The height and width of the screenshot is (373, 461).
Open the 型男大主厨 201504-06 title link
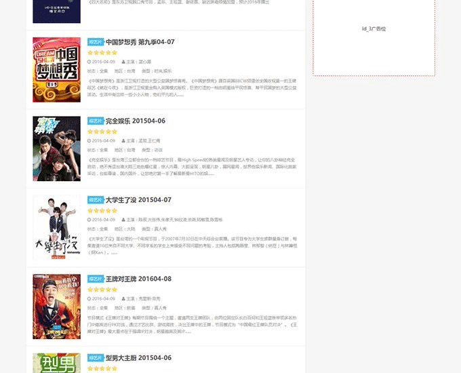tap(138, 358)
